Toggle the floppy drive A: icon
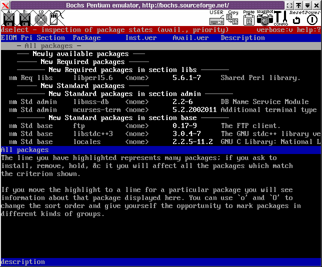This screenshot has width=322, height=267. point(9,18)
